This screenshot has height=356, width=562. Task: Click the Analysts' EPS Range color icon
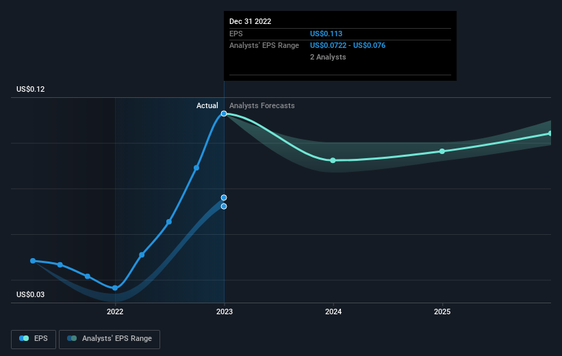coord(72,338)
